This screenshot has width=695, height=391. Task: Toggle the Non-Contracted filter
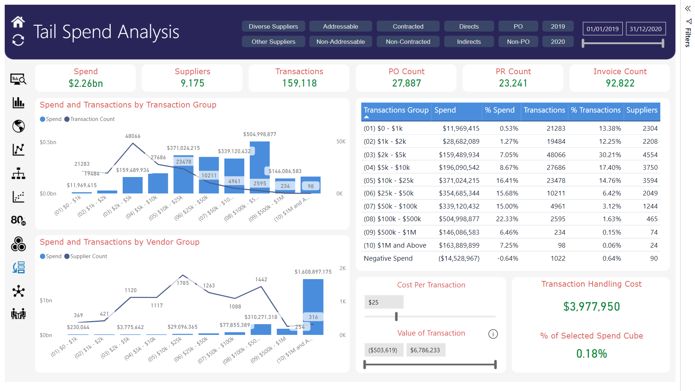408,42
